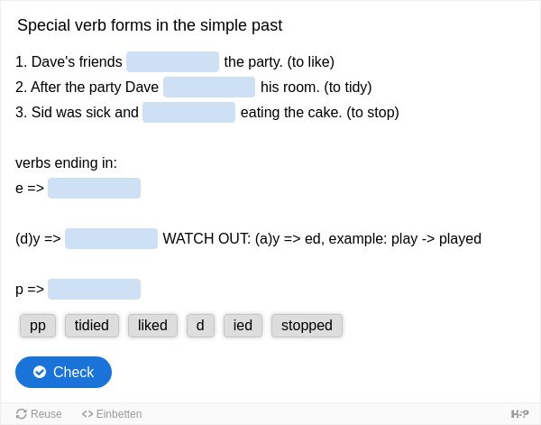Select the 'd' draggable word

[x=200, y=325]
